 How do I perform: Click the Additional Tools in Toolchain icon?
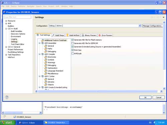coord(42,40)
